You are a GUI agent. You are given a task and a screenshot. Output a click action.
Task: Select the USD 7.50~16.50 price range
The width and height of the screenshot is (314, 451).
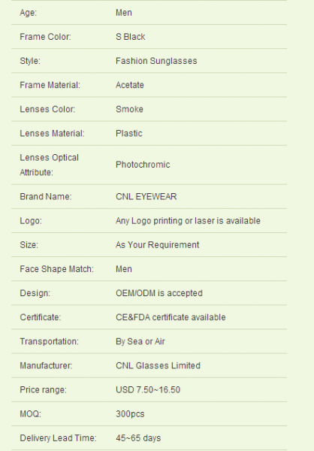tap(148, 390)
